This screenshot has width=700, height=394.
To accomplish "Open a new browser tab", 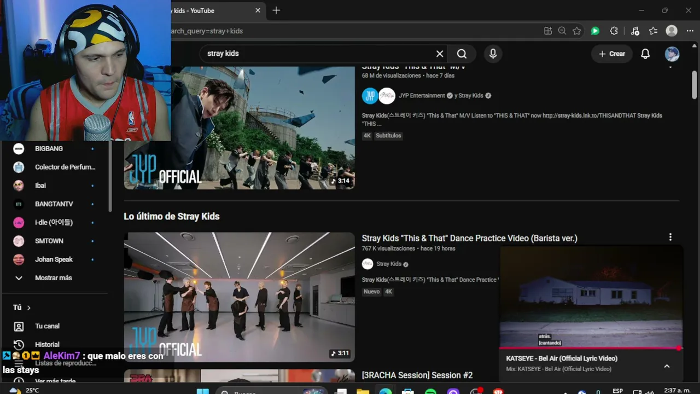I will 276,10.
